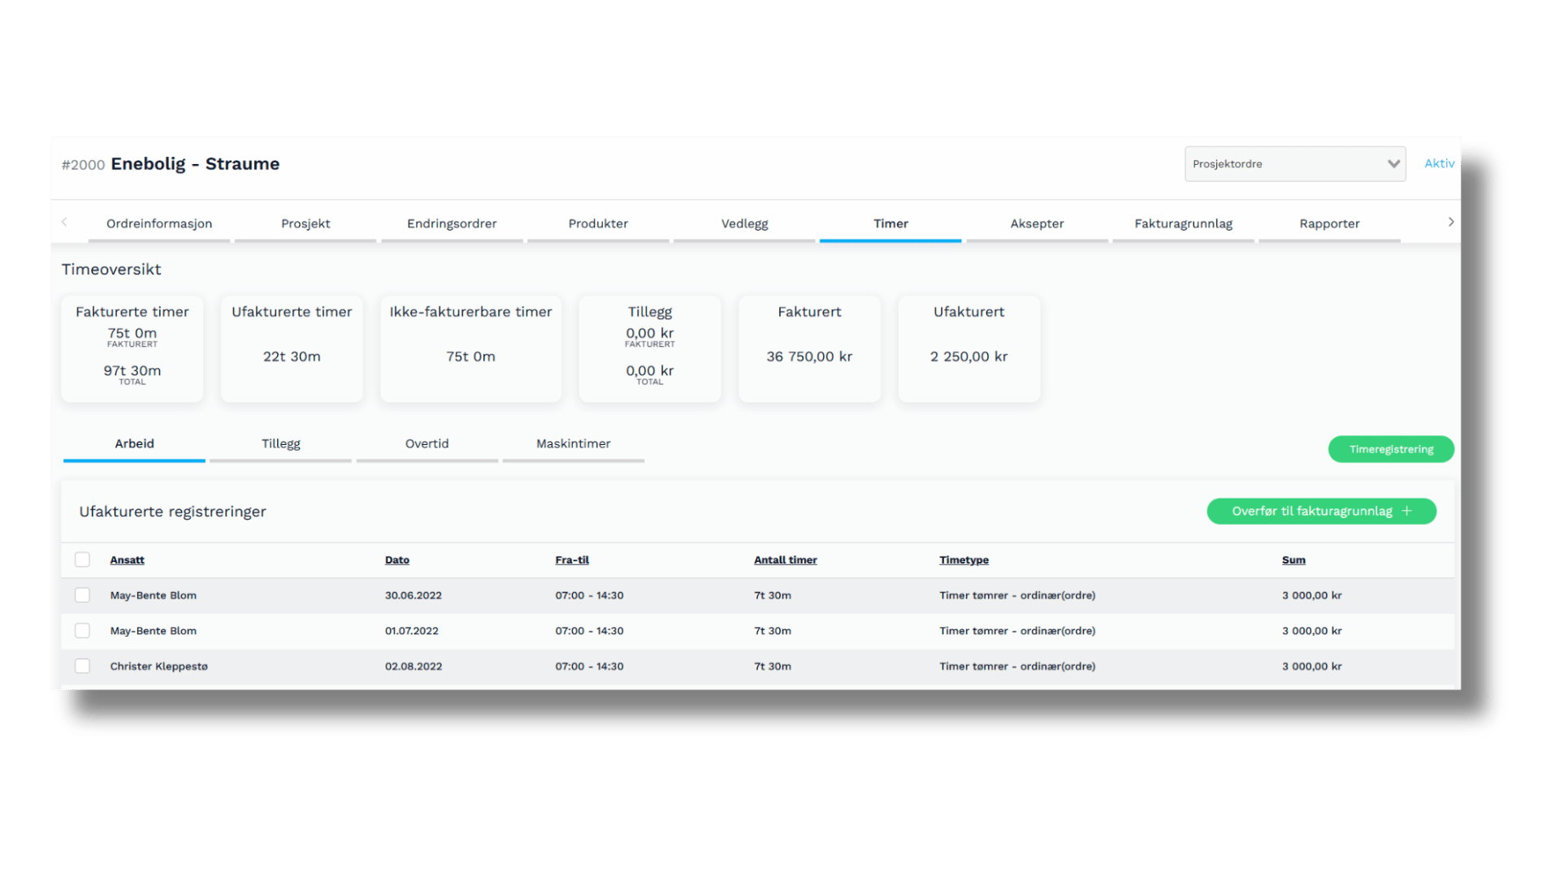Open the Endringsordrer tab

(452, 223)
